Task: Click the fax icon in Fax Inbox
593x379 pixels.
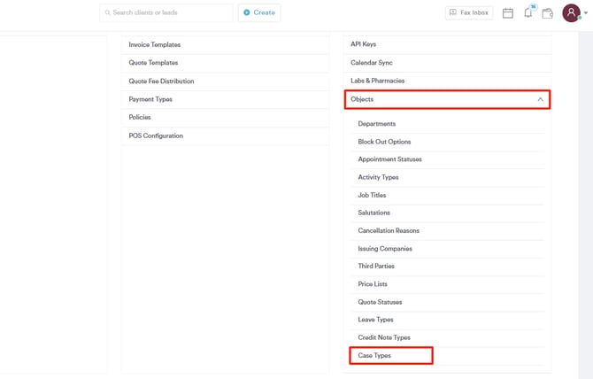Action: (453, 13)
